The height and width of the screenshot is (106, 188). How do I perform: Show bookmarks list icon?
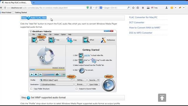(138, 8)
